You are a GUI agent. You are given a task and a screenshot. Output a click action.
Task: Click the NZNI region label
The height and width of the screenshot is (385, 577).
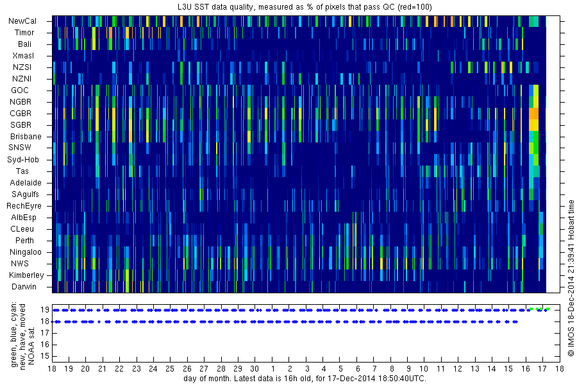point(22,79)
